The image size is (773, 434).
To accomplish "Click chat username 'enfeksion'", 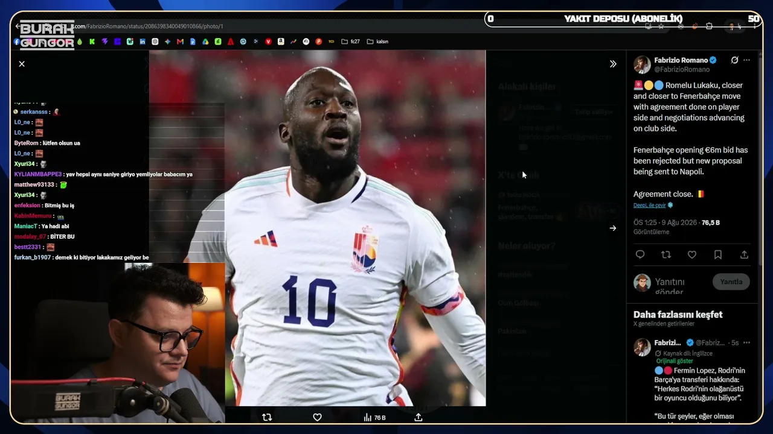I will coord(27,206).
